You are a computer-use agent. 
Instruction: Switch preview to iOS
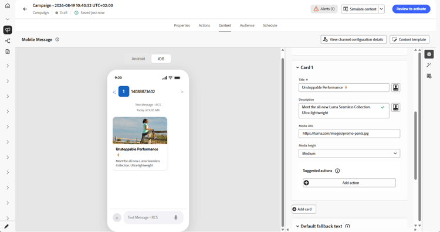pyautogui.click(x=161, y=59)
